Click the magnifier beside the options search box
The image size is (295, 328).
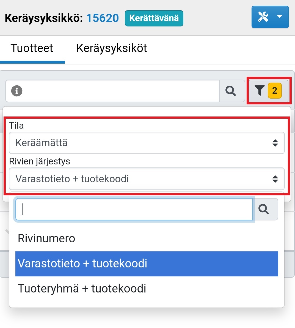pos(264,209)
